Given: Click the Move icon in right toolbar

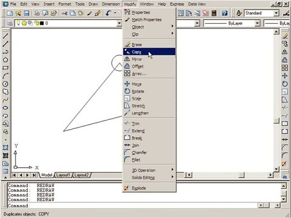Looking at the screenshot, I should click(x=285, y=76).
